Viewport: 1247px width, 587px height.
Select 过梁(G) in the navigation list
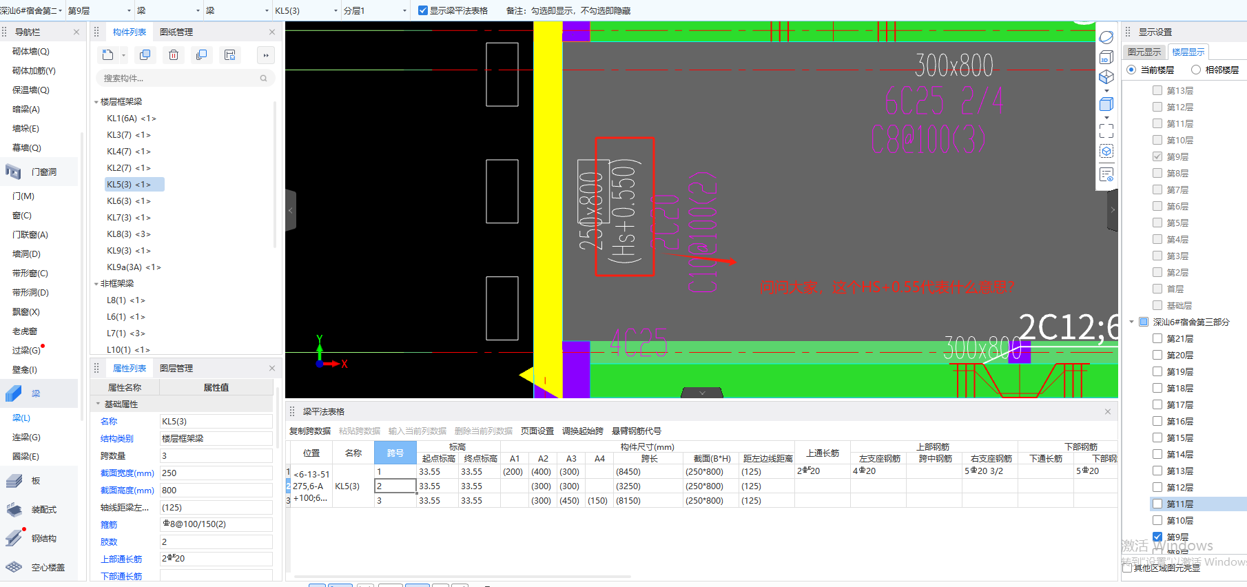point(26,350)
